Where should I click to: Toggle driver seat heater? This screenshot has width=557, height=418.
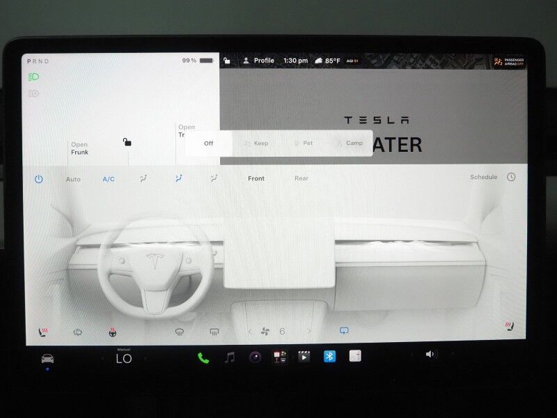43,332
